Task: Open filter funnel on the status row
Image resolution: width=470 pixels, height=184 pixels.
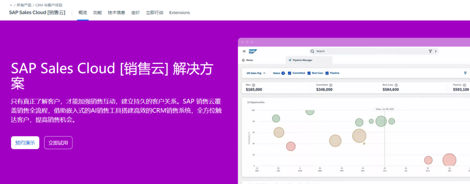Action: pos(465,73)
